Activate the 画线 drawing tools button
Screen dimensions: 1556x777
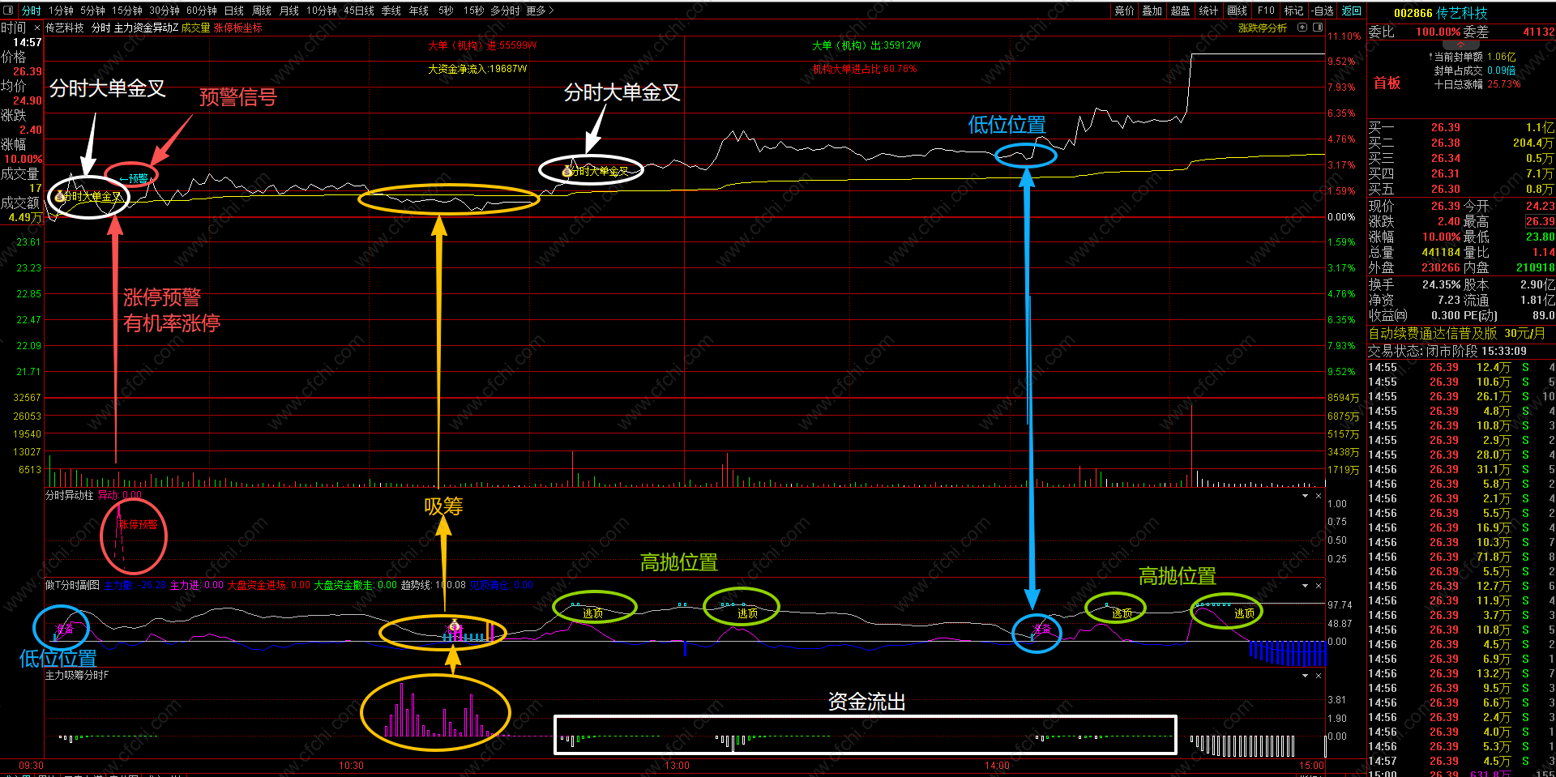coord(1237,11)
